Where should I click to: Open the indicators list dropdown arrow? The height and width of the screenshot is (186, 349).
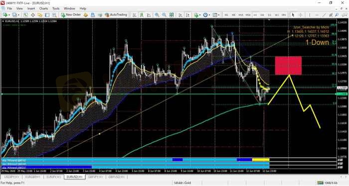(200, 15)
